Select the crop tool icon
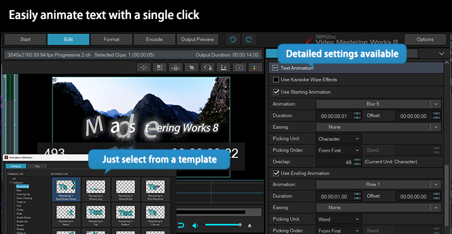 191,68
